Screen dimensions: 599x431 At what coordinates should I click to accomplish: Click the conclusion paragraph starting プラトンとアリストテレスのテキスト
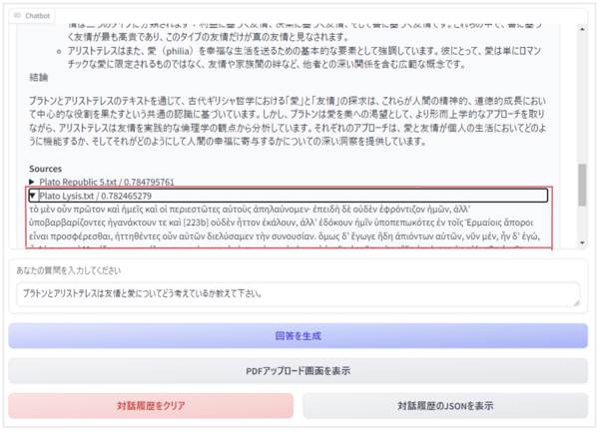[288, 121]
